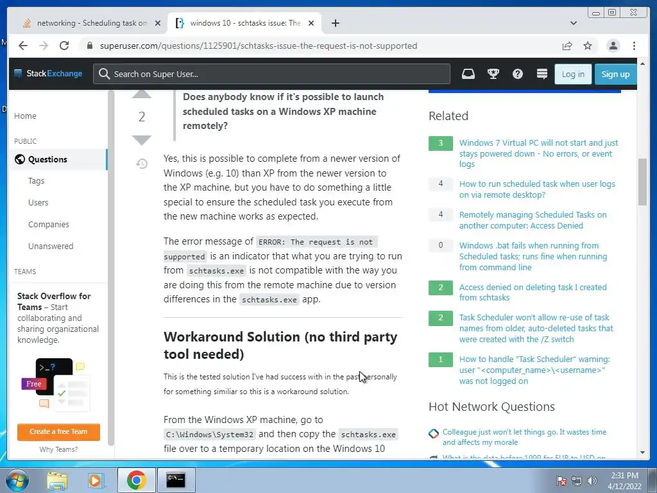Image resolution: width=657 pixels, height=493 pixels.
Task: Click the 'Hot Network Questions' heading
Action: click(491, 406)
